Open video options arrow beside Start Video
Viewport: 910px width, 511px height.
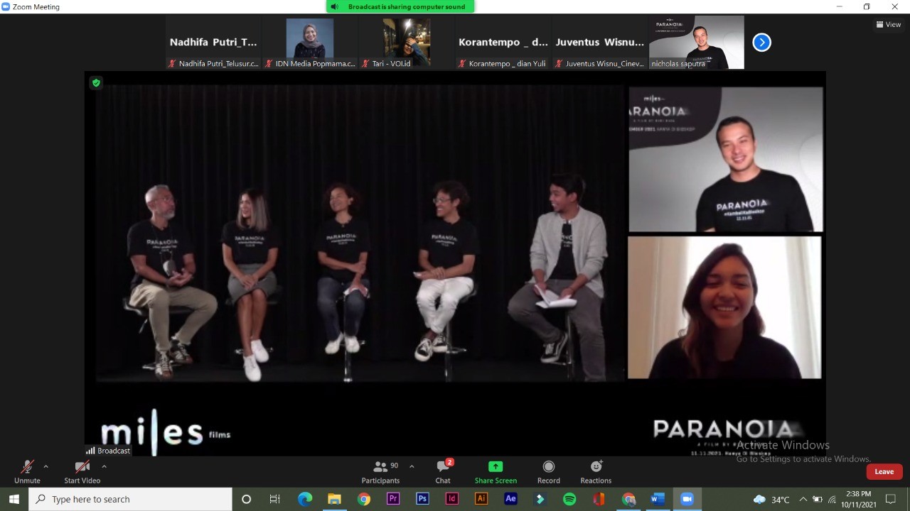(x=104, y=467)
